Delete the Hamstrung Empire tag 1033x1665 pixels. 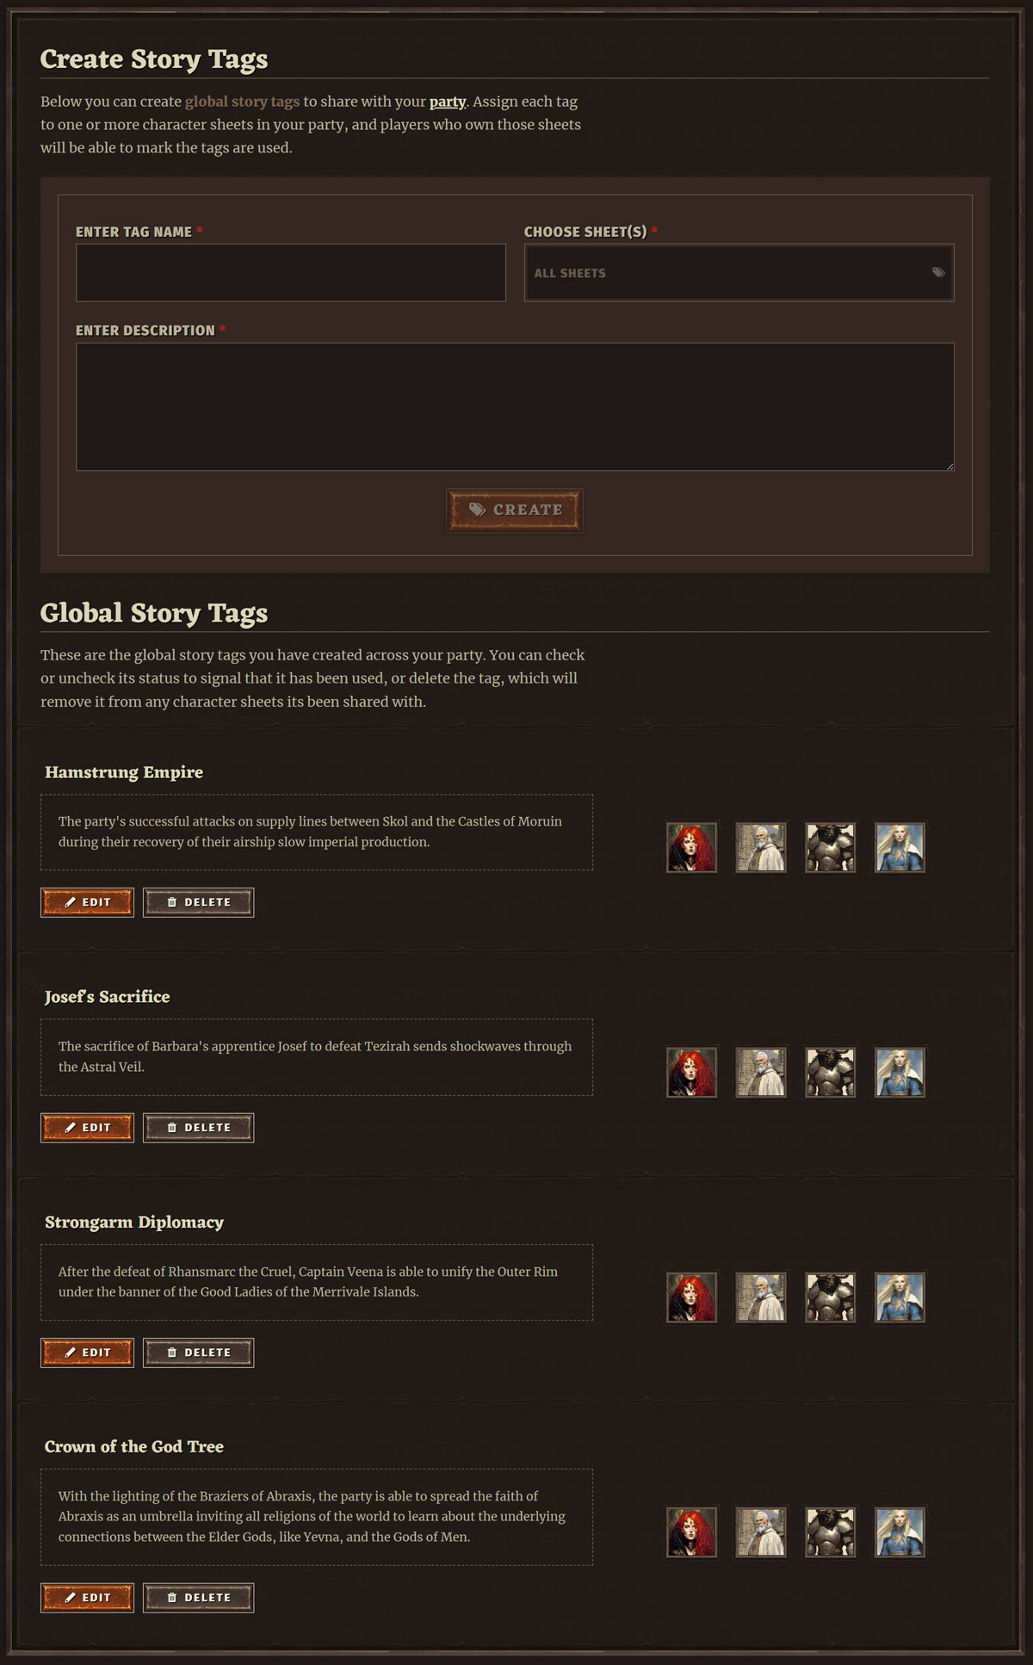pyautogui.click(x=198, y=902)
